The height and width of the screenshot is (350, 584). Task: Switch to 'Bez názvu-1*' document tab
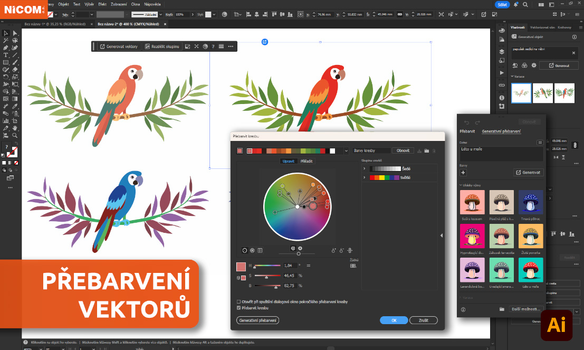click(55, 24)
